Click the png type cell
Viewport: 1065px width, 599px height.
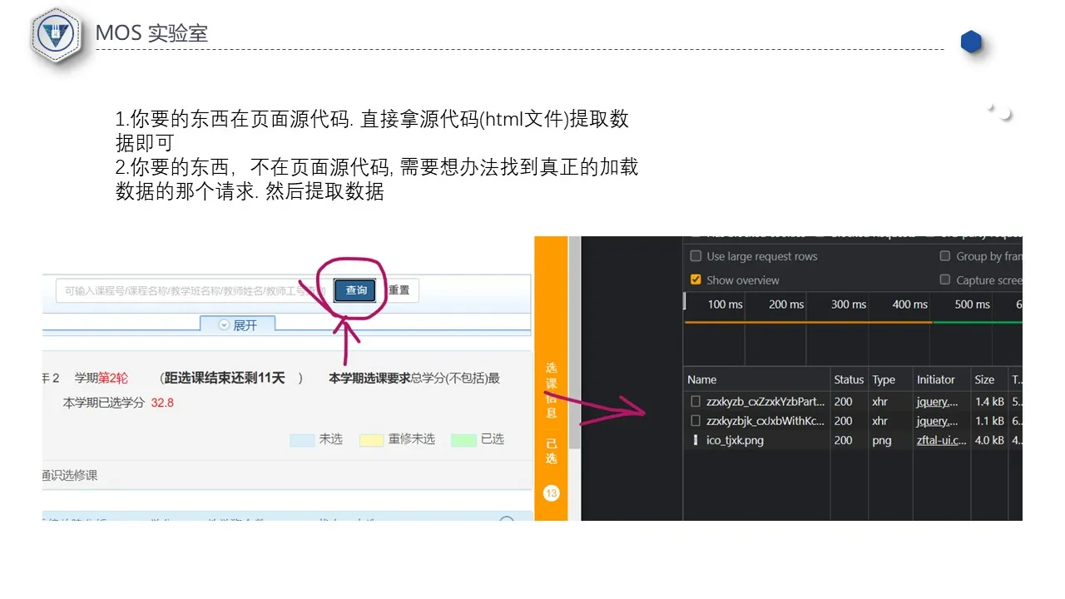tap(881, 440)
